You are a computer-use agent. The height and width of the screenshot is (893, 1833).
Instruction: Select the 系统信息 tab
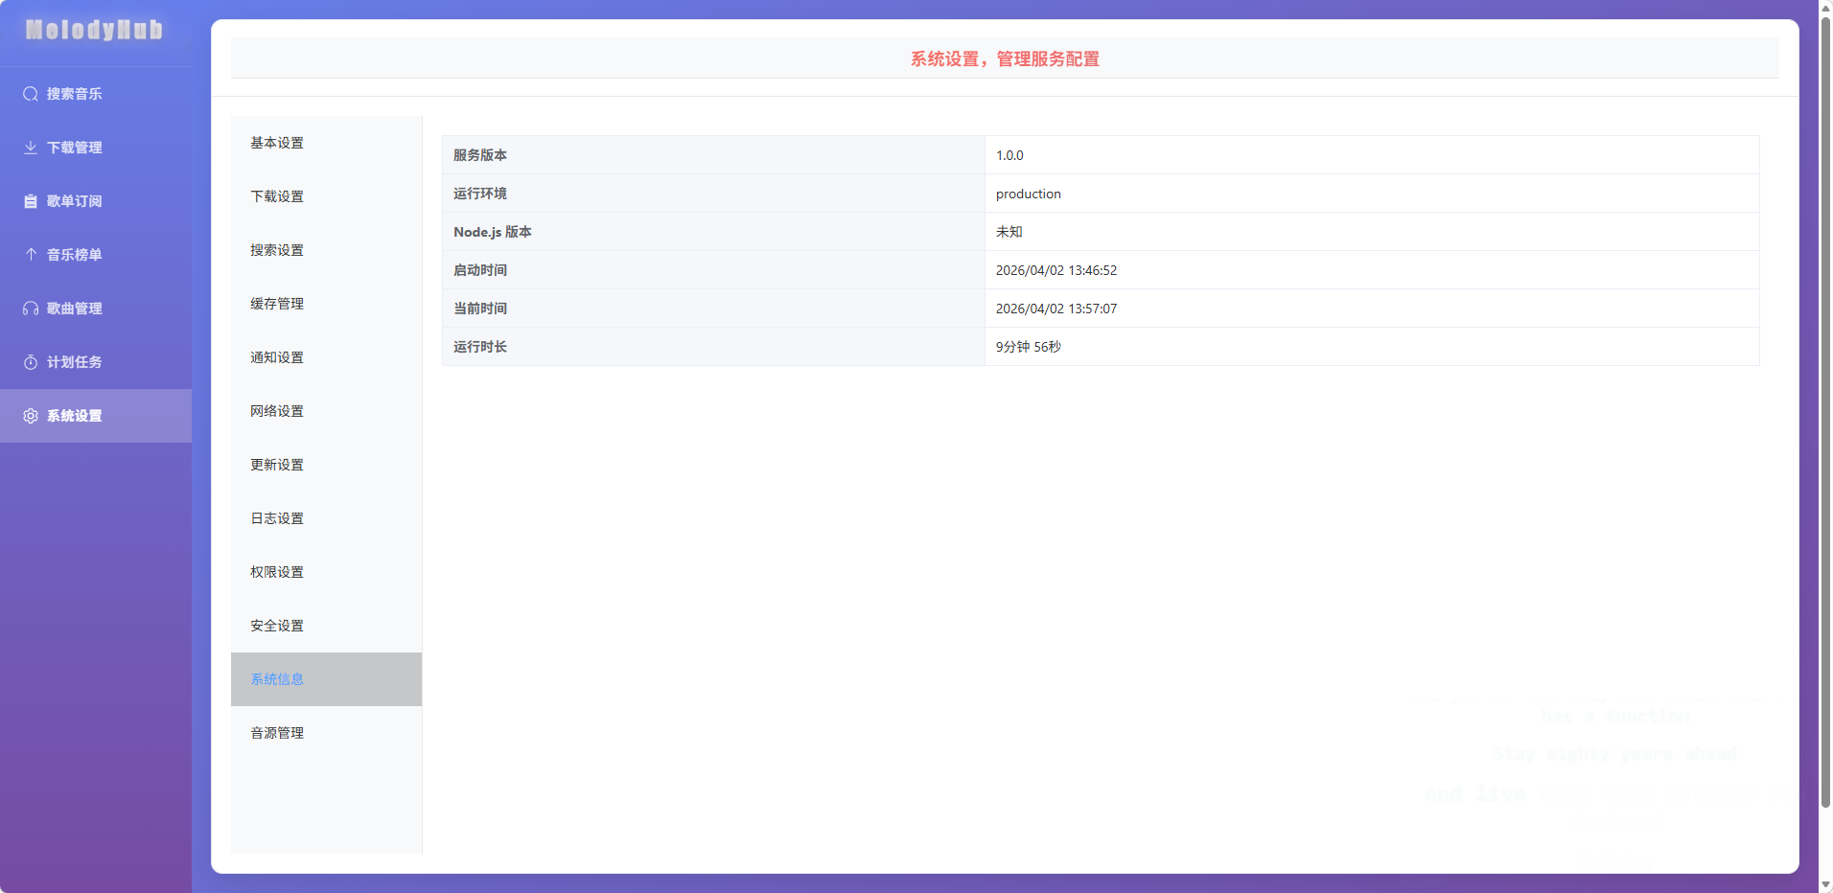click(326, 679)
